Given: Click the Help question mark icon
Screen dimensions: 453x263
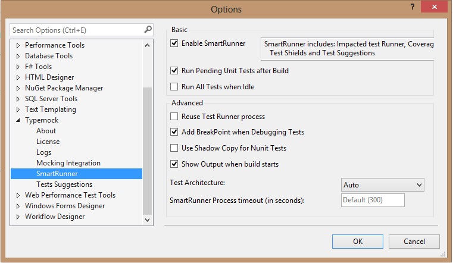Looking at the screenshot, I should tap(411, 7).
